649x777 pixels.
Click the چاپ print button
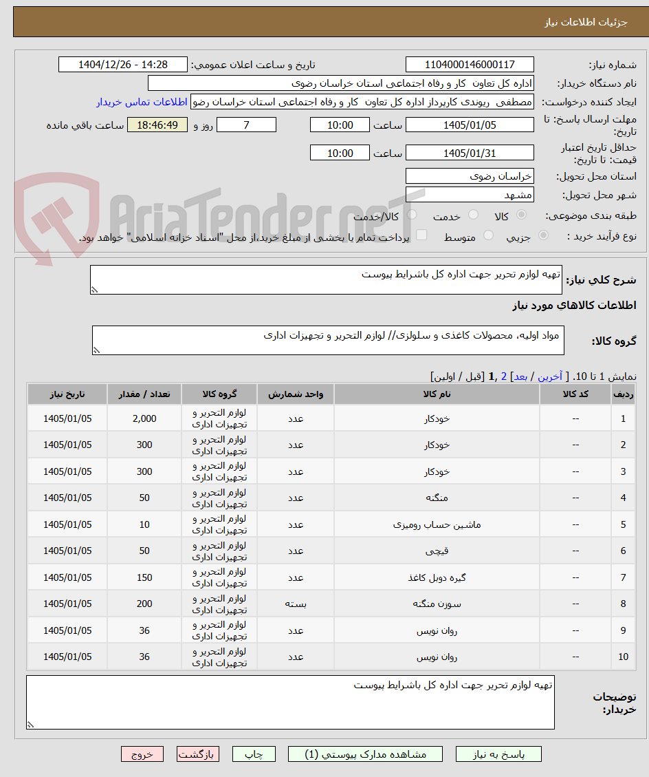pos(254,754)
